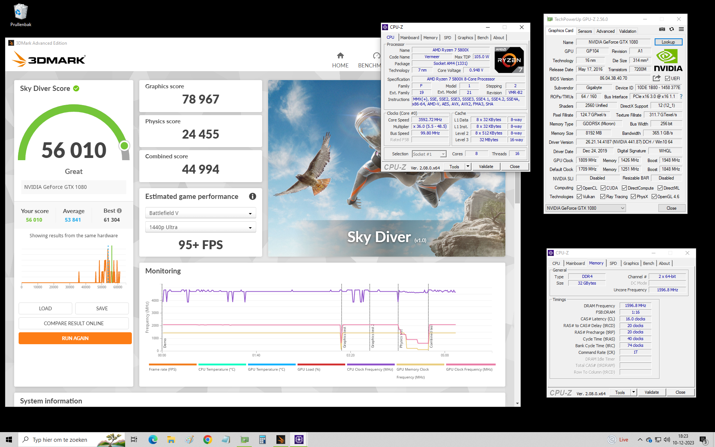The width and height of the screenshot is (715, 447).
Task: Open the 1440p Ultra resolution dropdown
Action: pyautogui.click(x=200, y=227)
